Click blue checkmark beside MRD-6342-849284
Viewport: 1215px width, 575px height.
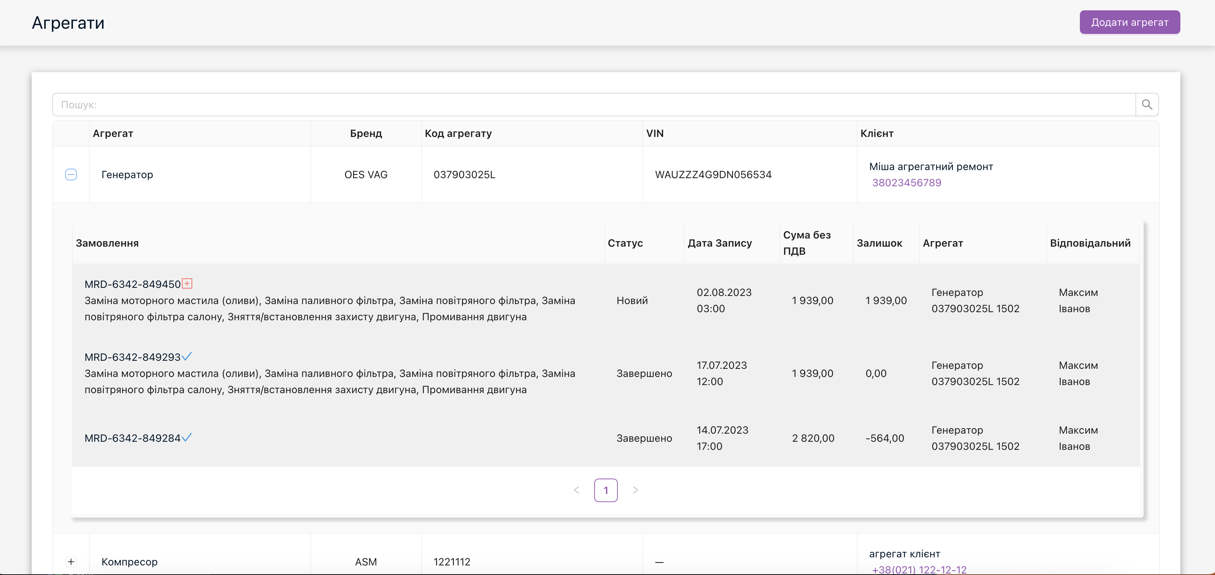tap(187, 437)
